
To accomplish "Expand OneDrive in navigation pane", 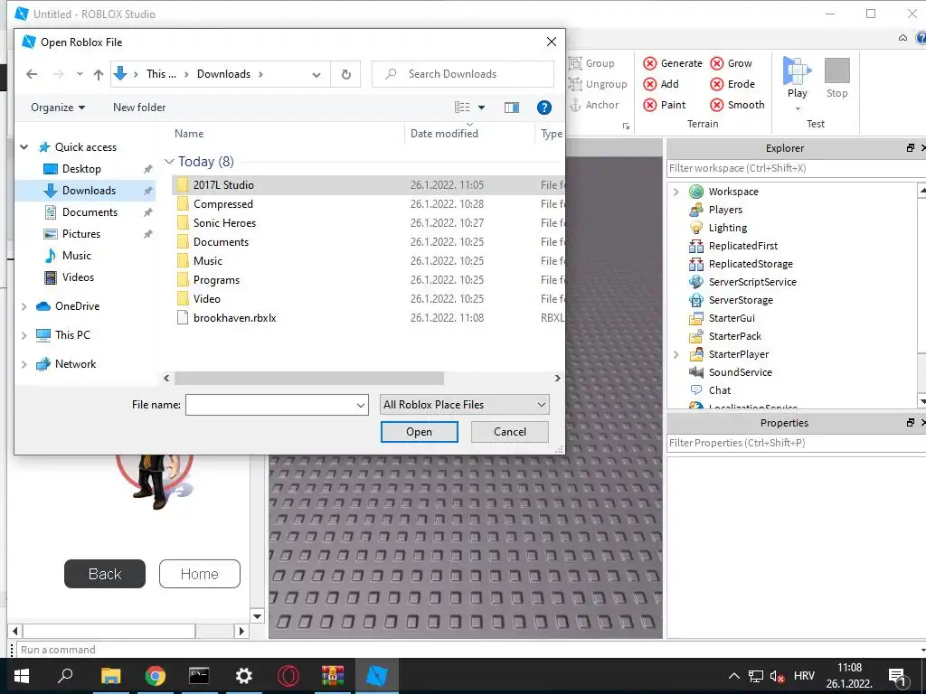I will click(x=24, y=306).
